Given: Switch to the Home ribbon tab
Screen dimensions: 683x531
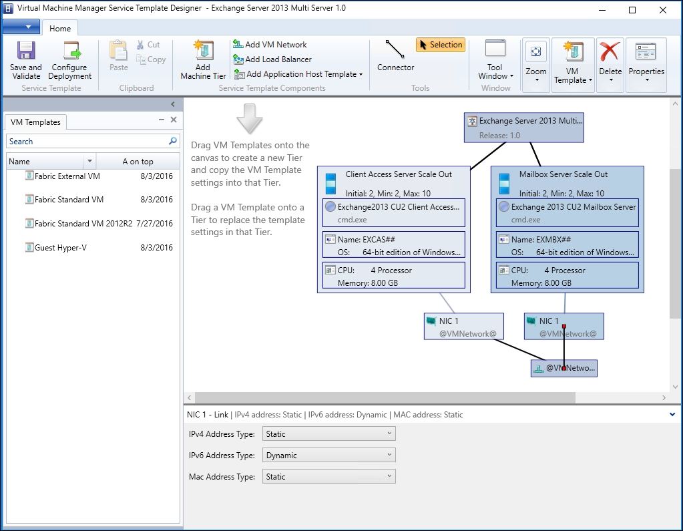Looking at the screenshot, I should tap(60, 29).
